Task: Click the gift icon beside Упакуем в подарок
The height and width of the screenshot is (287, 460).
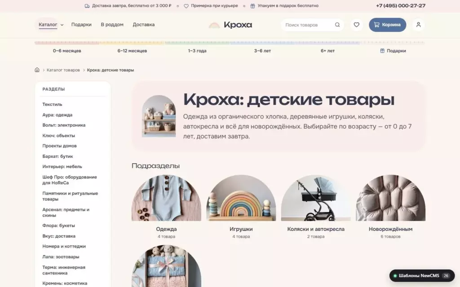Action: (x=252, y=6)
